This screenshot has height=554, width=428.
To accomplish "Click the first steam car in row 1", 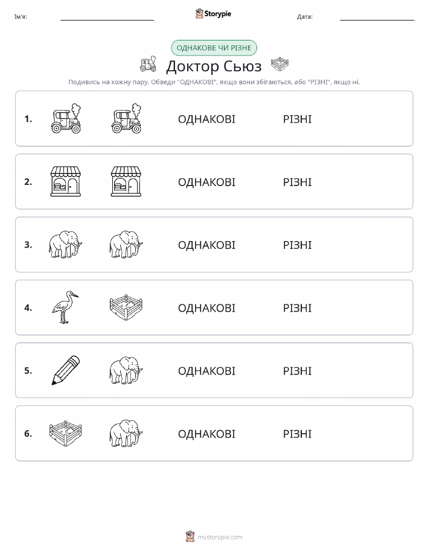I will pos(66,118).
